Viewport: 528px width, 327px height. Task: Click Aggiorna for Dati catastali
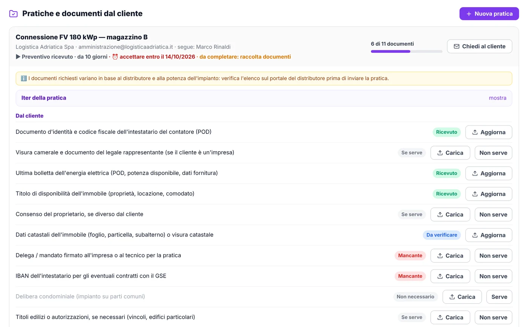489,235
